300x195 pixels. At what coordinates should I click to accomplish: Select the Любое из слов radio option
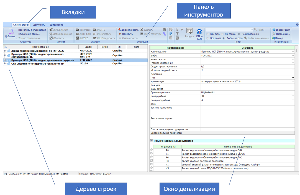tap(224, 38)
